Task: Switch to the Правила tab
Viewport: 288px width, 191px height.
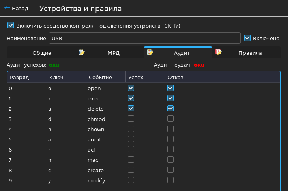Action: (250, 53)
